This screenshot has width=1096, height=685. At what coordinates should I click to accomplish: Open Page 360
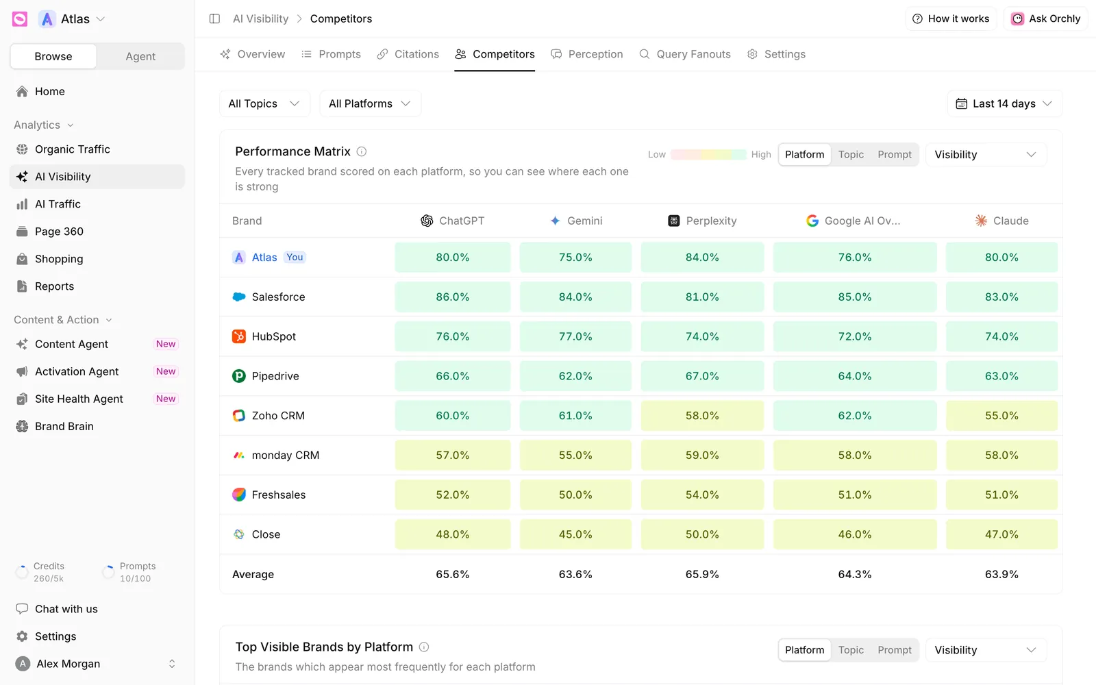tap(97, 232)
